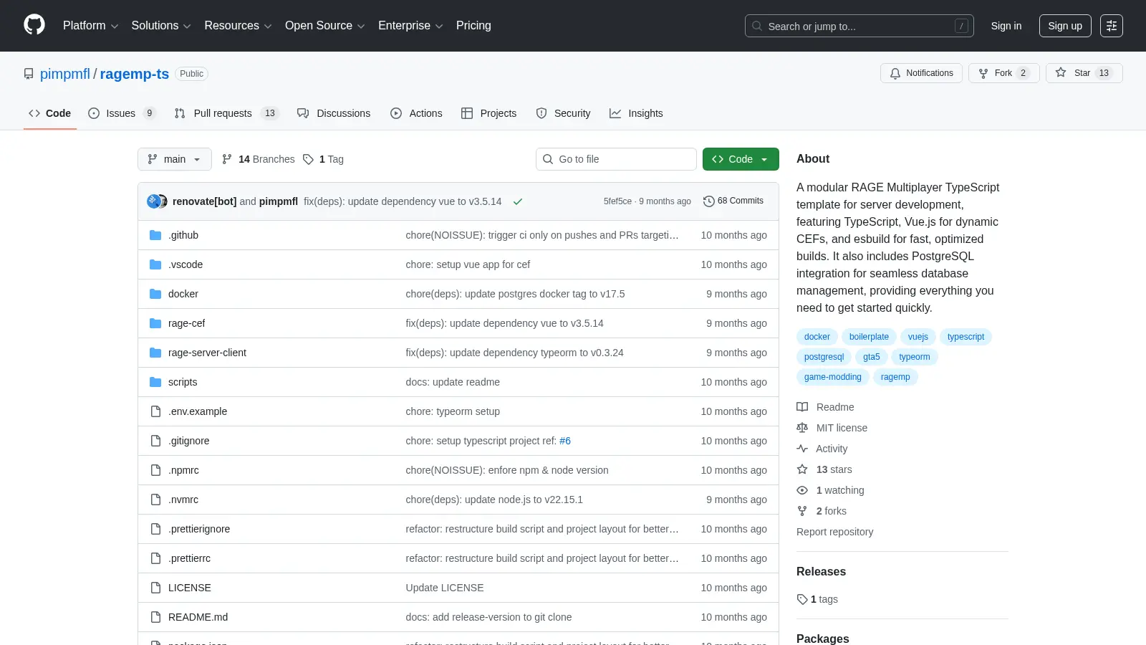Click the typescript topic tag
This screenshot has height=645, width=1146.
(966, 337)
